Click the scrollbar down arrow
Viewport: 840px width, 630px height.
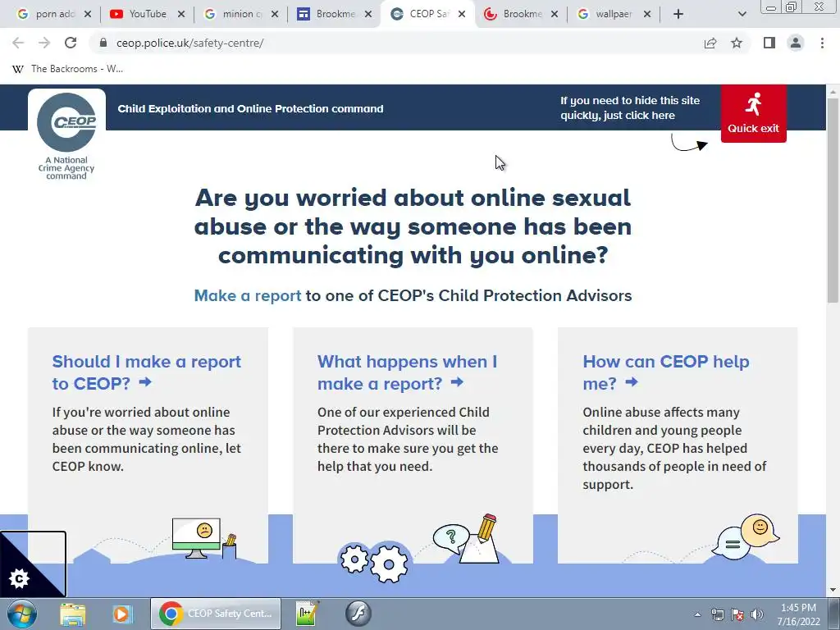833,591
